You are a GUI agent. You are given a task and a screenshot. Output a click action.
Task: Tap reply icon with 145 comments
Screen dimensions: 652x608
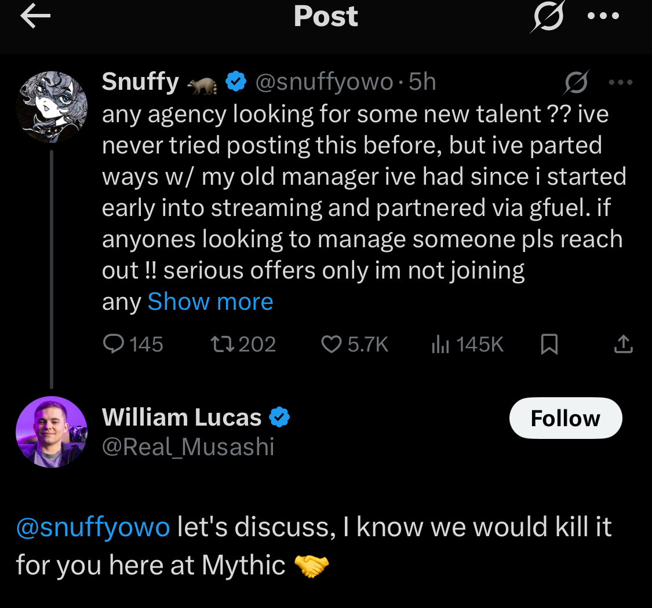pyautogui.click(x=113, y=345)
